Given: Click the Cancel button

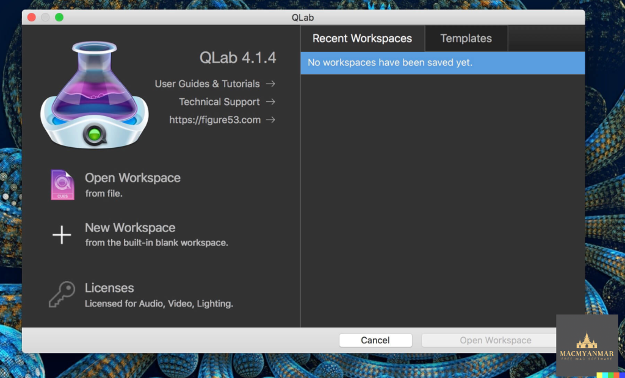Looking at the screenshot, I should click(375, 340).
